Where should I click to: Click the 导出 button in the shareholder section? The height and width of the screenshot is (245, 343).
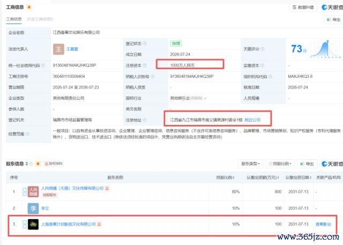point(307,164)
